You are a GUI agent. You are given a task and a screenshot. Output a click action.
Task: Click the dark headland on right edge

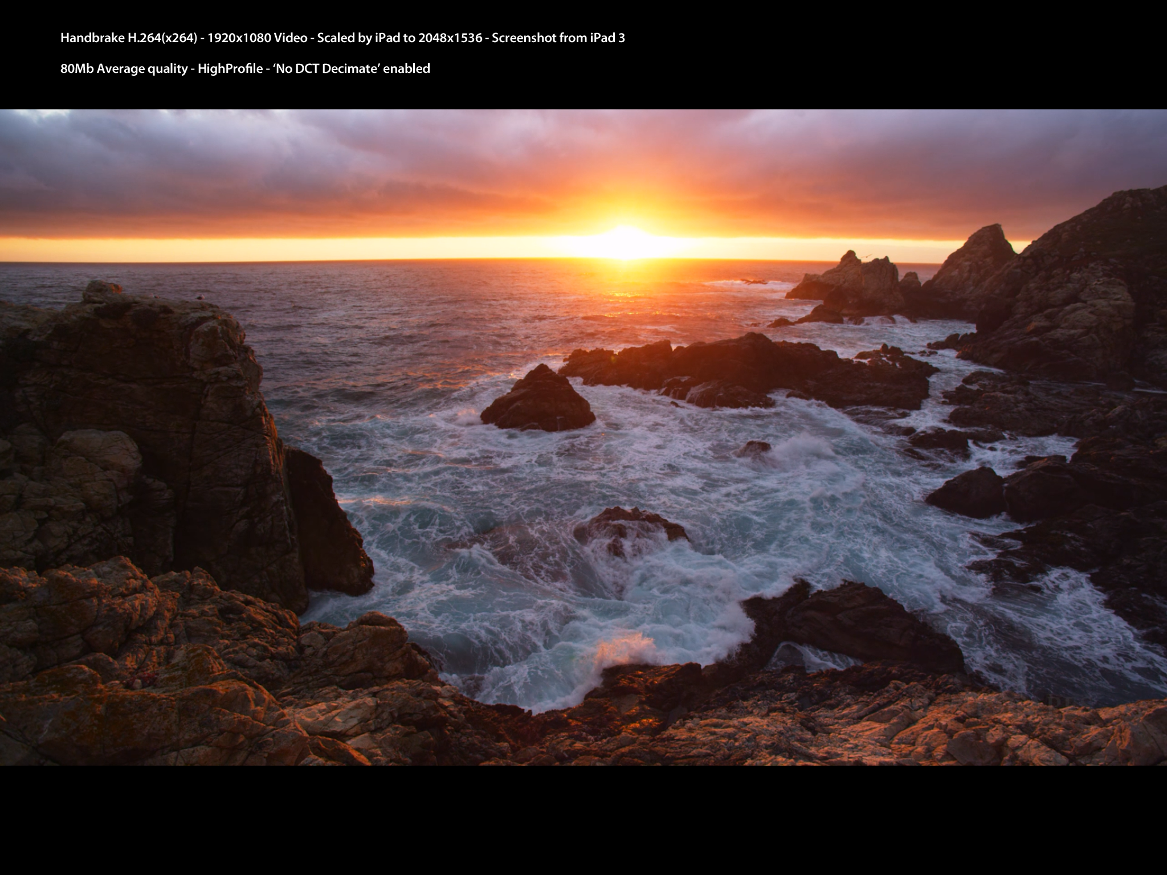click(1071, 285)
